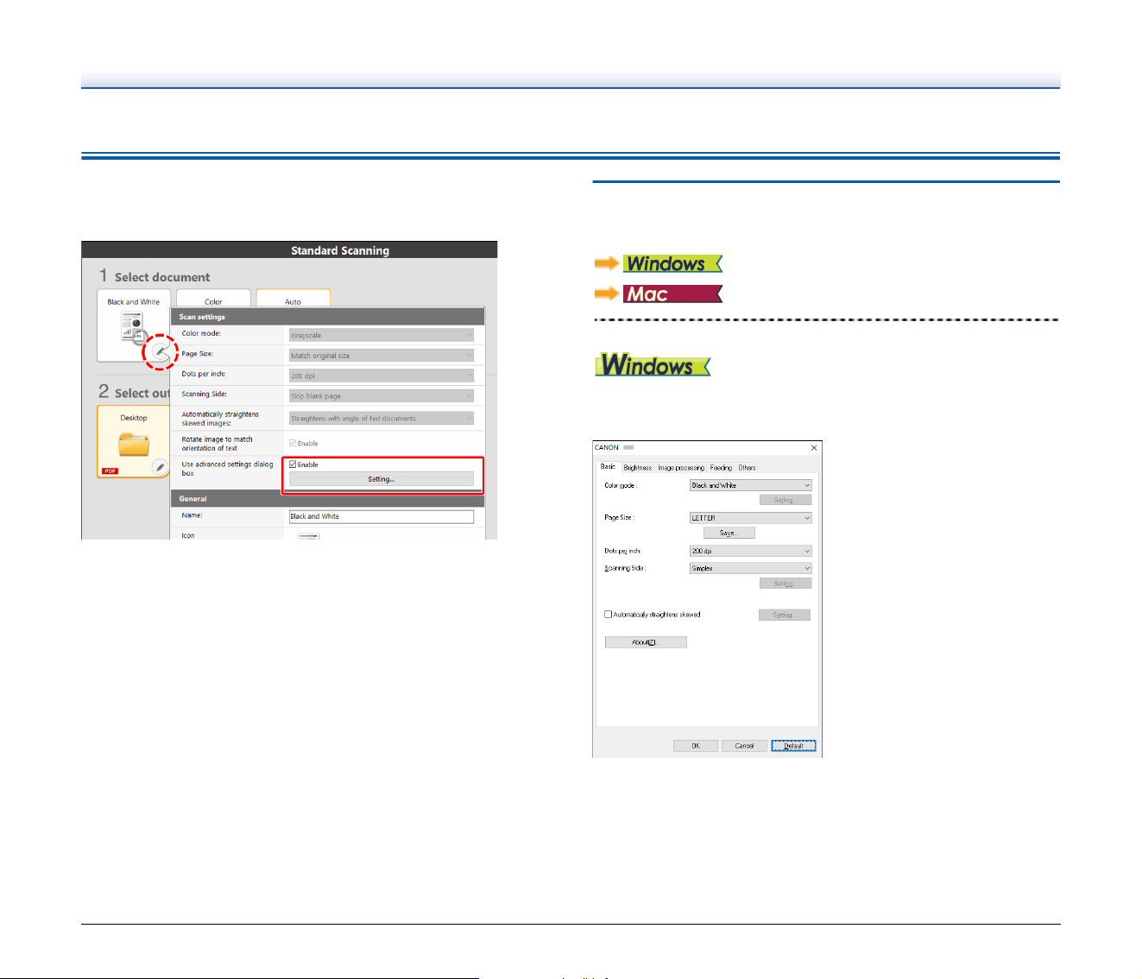The width and height of the screenshot is (1142, 979).
Task: Open the Skip blank page Scanning Side dropdown
Action: coord(381,396)
